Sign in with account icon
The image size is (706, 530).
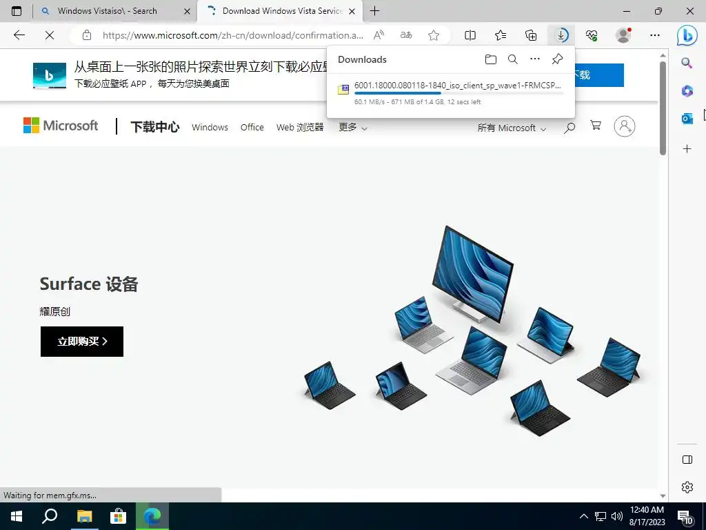[x=625, y=127]
